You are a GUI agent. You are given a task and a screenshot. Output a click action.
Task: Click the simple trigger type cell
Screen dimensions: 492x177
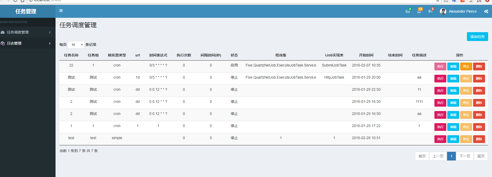click(117, 138)
